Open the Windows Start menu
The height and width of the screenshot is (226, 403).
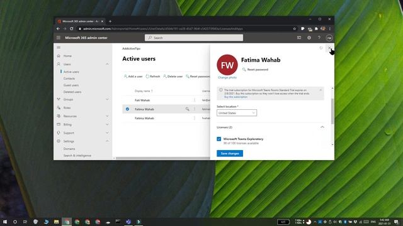click(5, 222)
